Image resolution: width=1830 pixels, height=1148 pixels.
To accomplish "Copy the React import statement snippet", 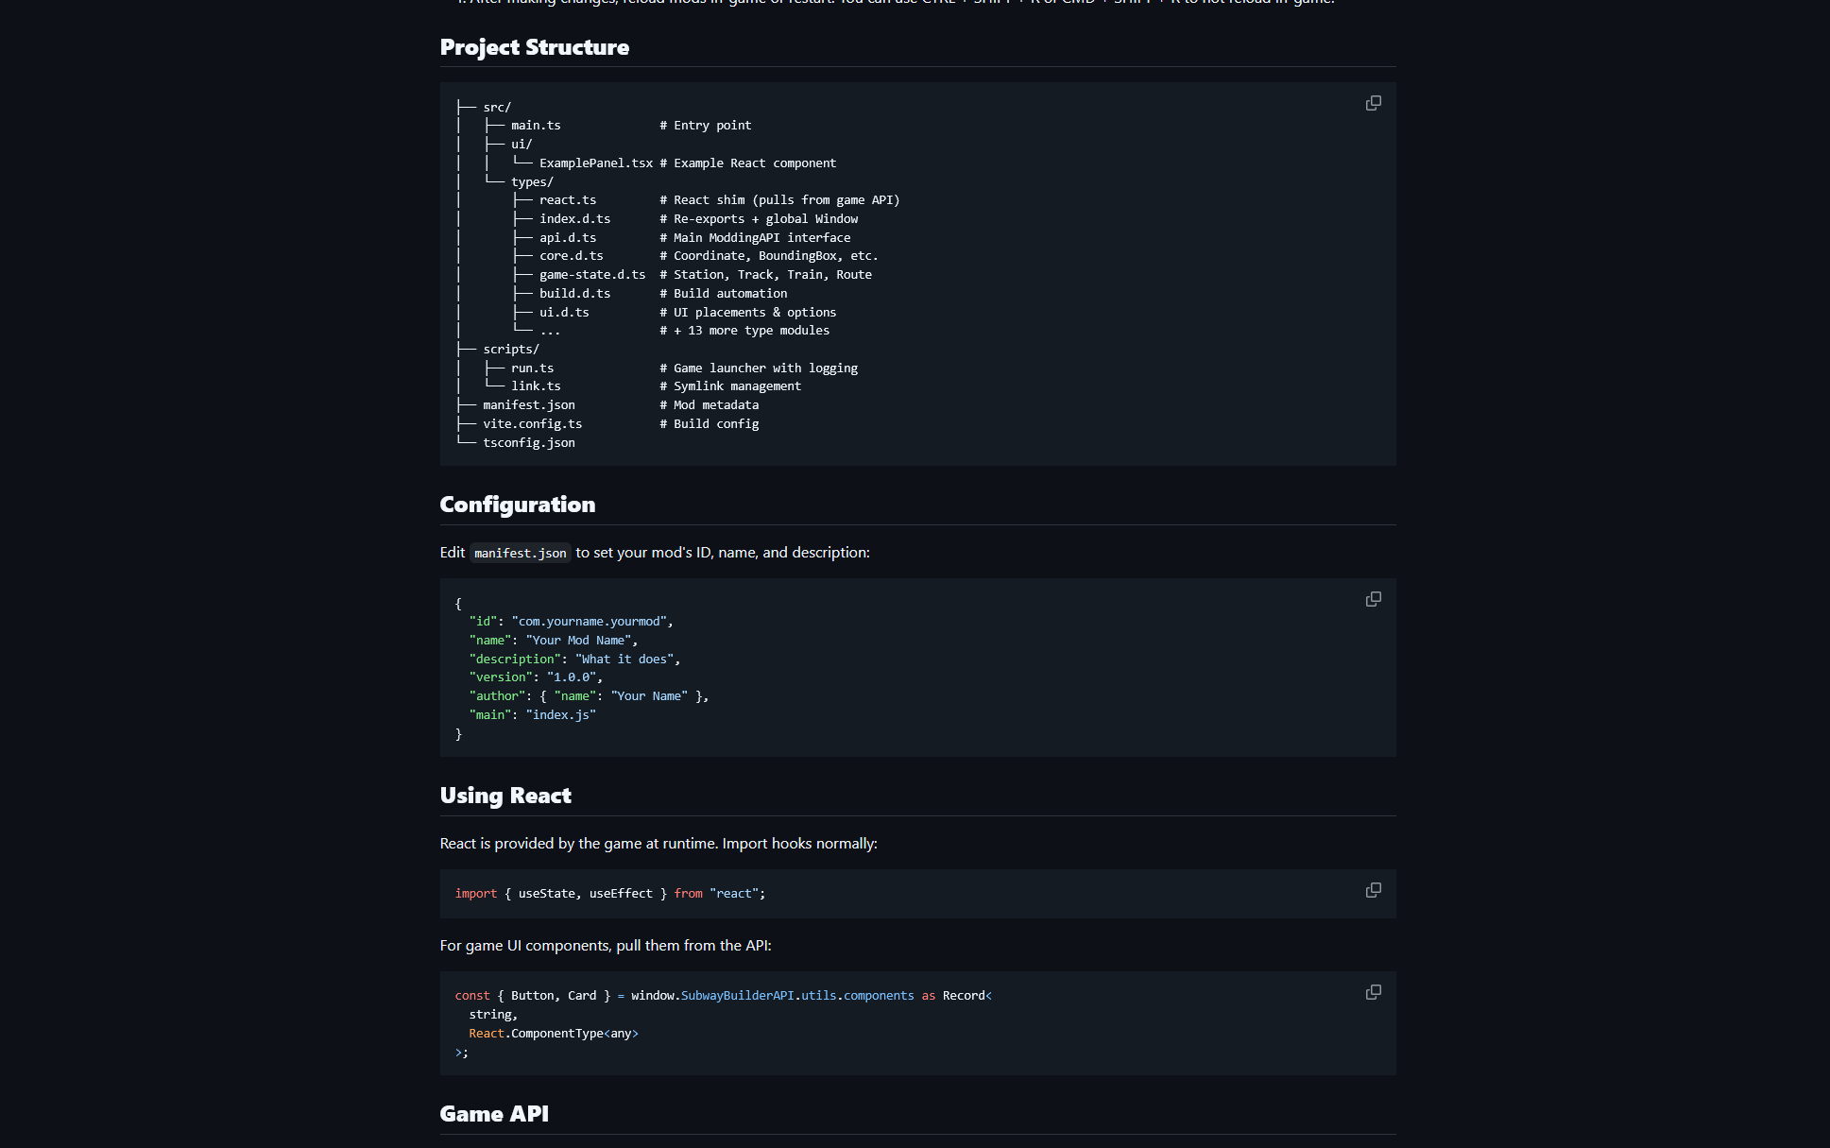I will pyautogui.click(x=1373, y=890).
